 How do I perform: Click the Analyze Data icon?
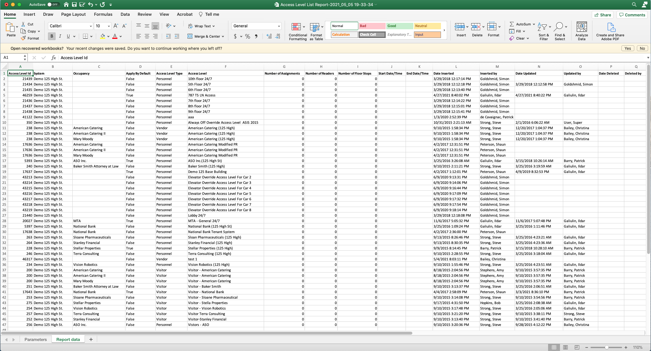point(582,29)
